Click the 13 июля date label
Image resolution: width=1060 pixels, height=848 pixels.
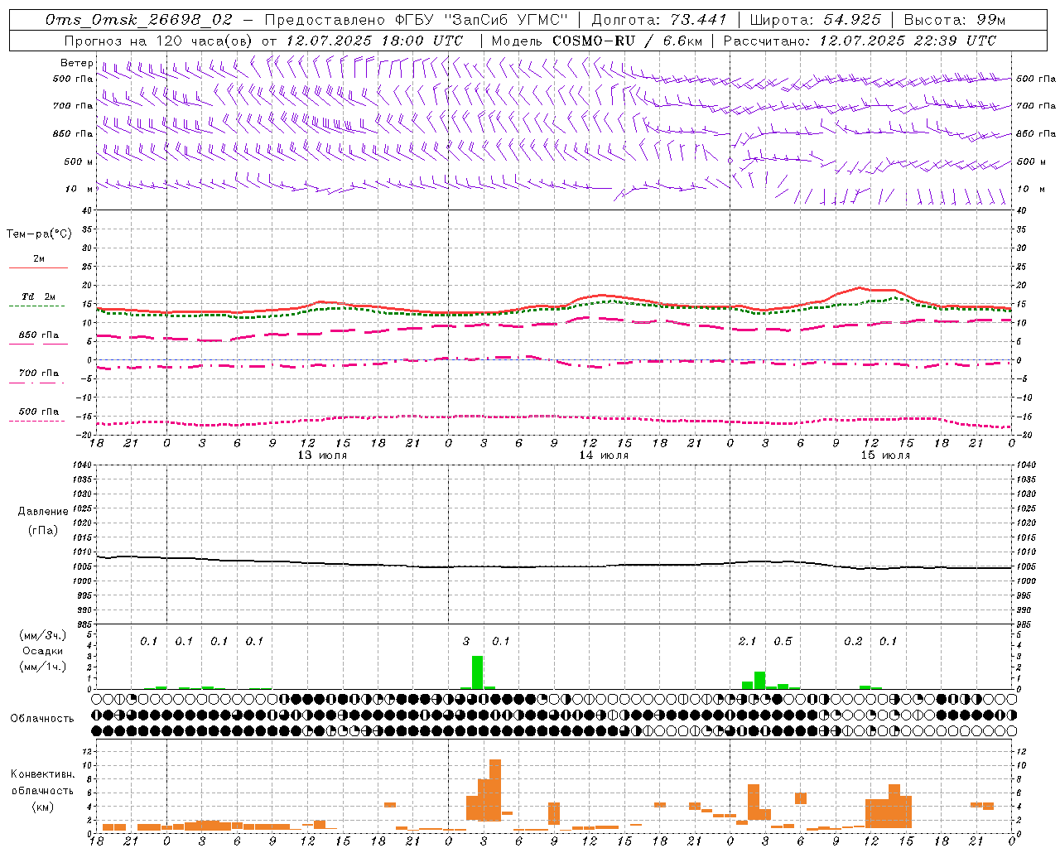[322, 455]
